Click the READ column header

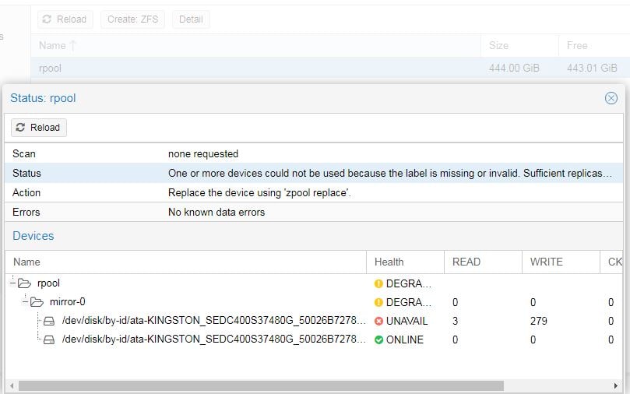[x=483, y=262]
